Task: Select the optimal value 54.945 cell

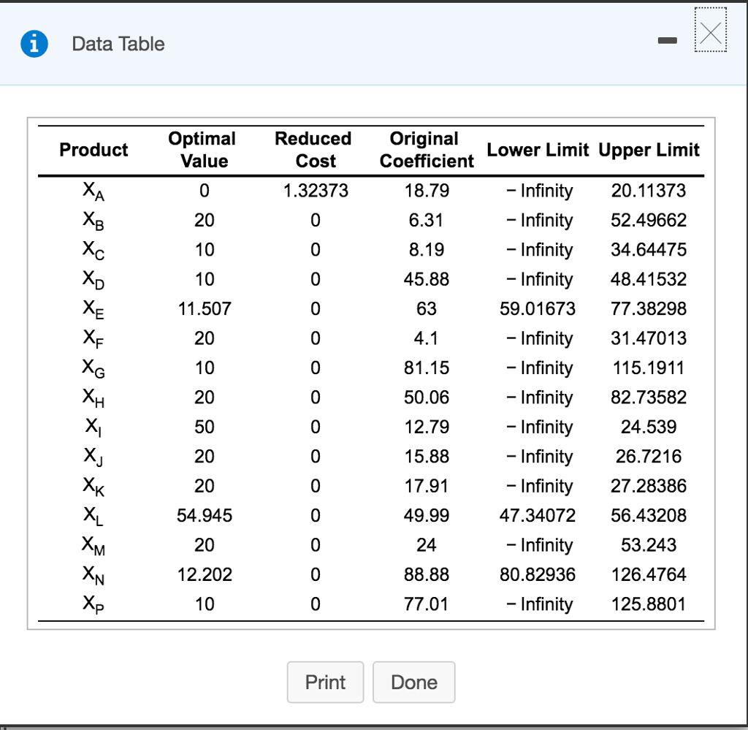Action: (x=205, y=516)
